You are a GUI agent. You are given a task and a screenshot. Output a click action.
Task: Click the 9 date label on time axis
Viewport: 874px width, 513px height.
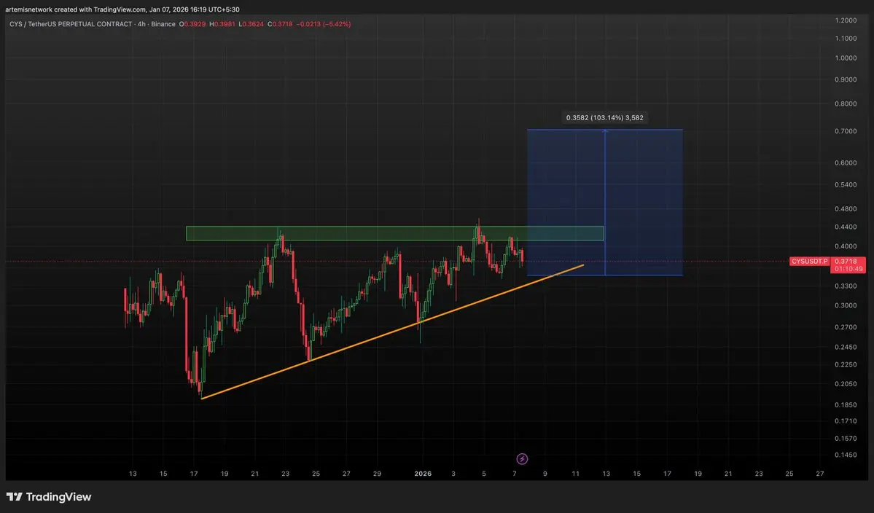pos(545,474)
